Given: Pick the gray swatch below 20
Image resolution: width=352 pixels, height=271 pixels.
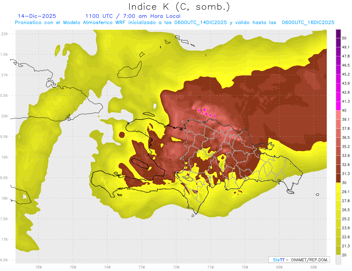Looking at the screenshot, I should tap(338, 260).
